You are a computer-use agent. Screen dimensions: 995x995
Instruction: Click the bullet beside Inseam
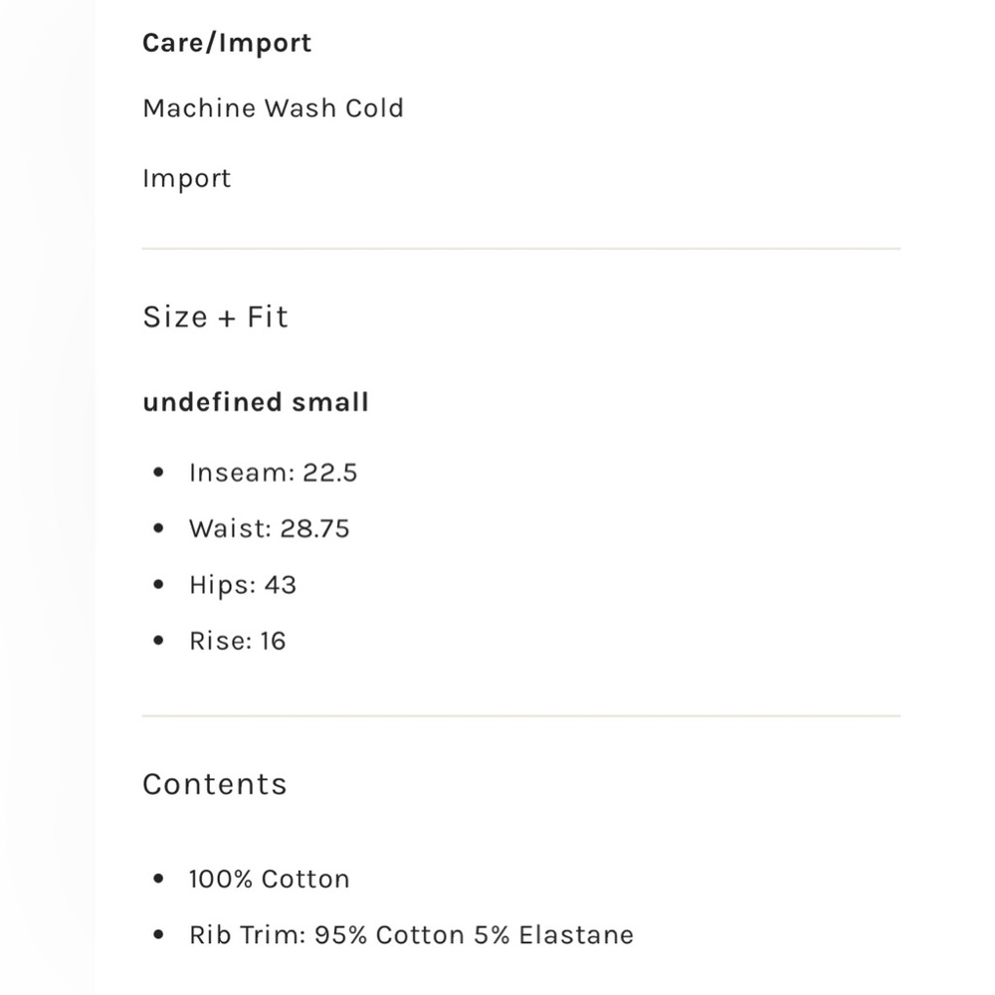click(158, 472)
